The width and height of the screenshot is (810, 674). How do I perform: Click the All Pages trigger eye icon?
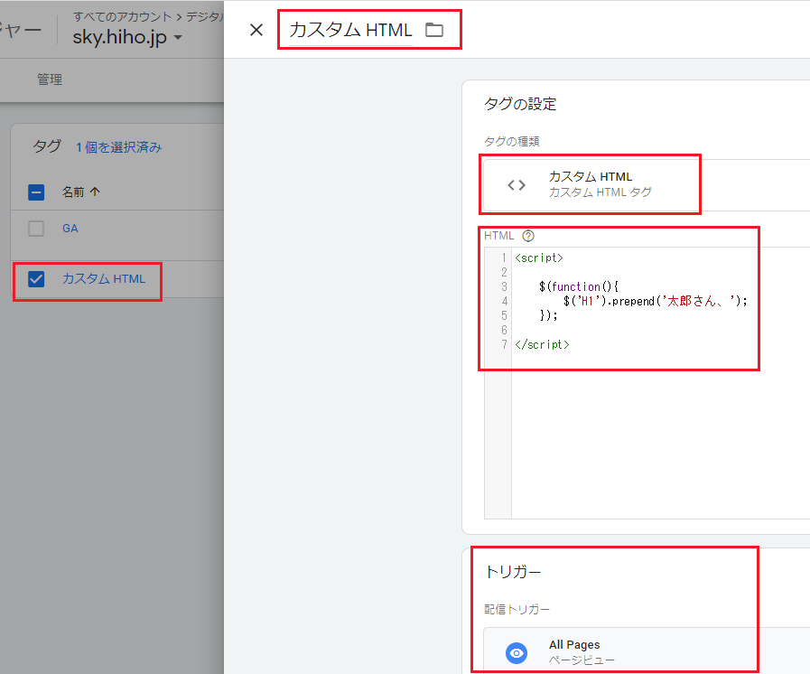[517, 652]
